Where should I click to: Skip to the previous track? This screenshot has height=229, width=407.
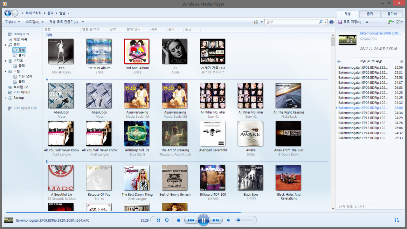point(191,220)
